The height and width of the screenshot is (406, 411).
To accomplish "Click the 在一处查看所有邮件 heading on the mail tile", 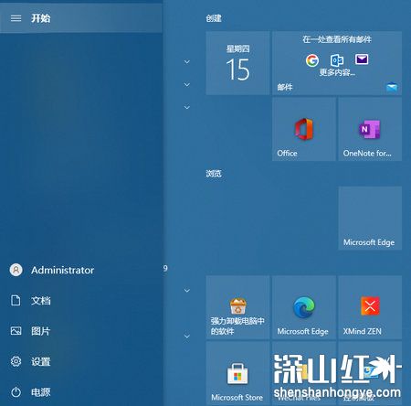I will click(337, 39).
